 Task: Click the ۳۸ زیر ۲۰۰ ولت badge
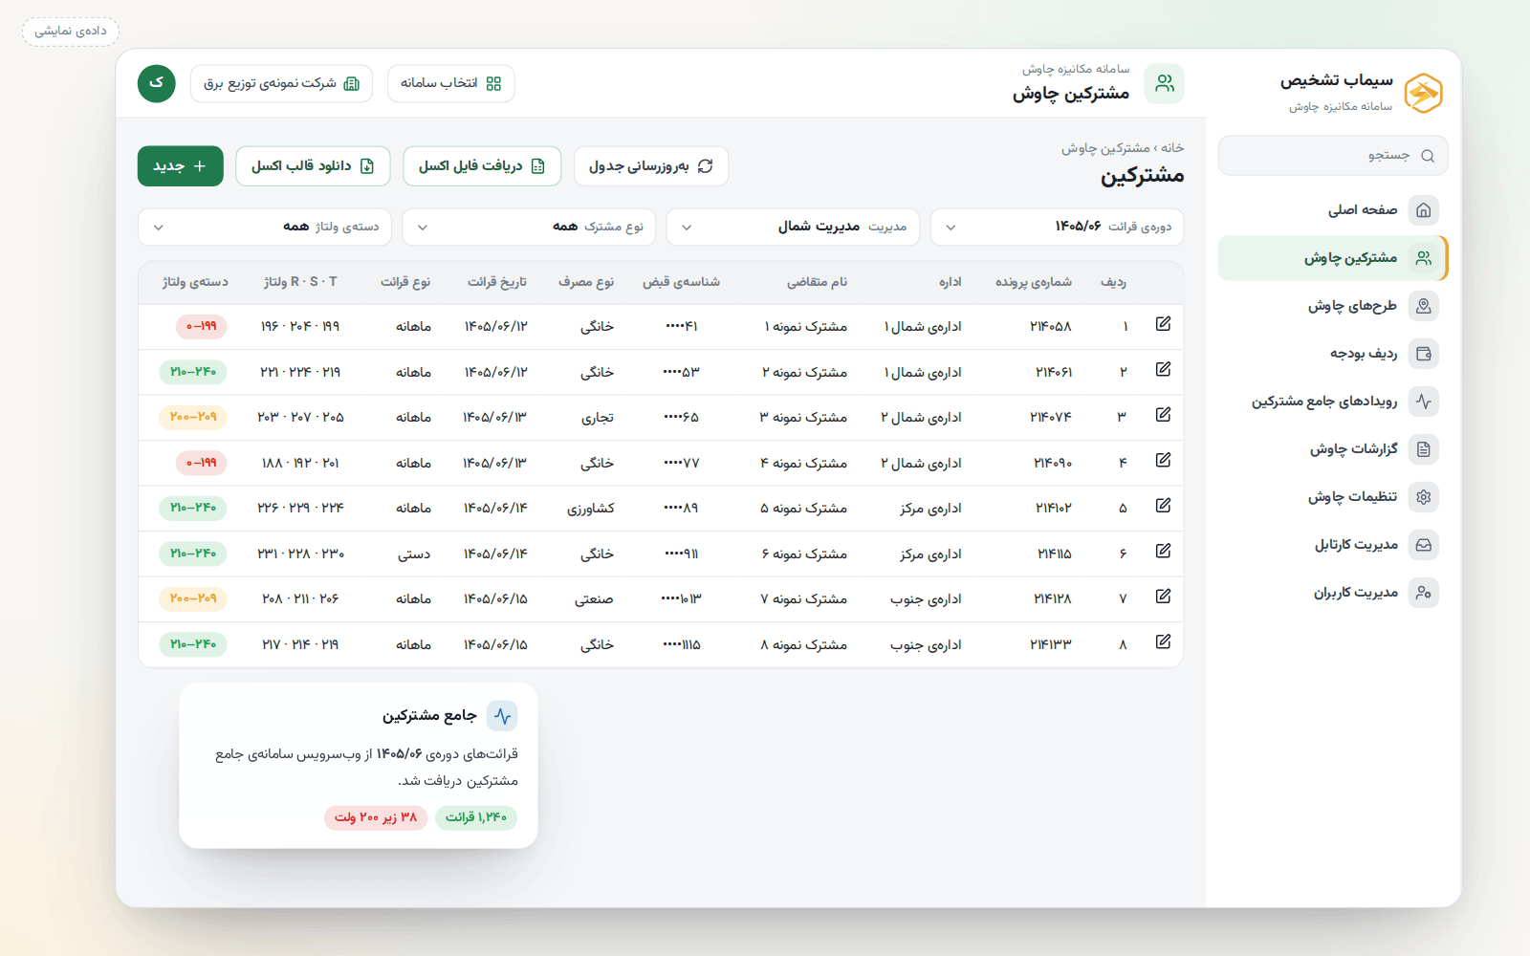(376, 817)
